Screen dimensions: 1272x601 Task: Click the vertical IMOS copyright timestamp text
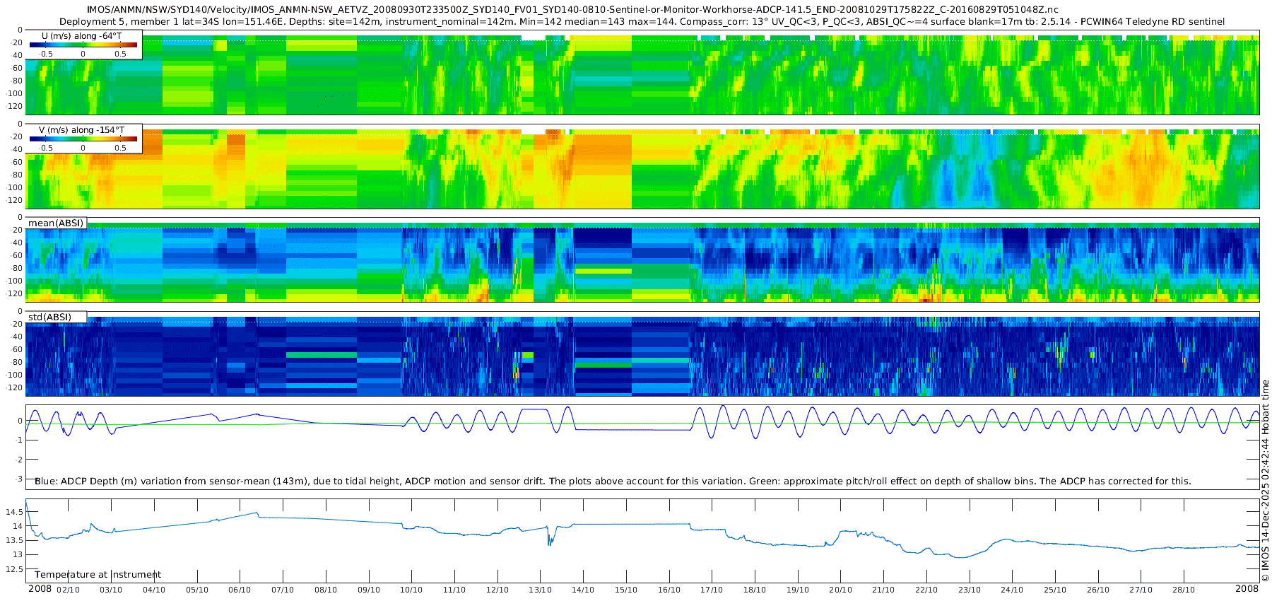1266,481
